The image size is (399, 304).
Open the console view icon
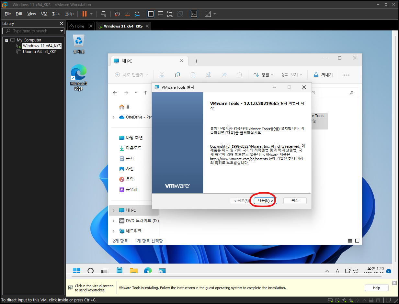[194, 14]
